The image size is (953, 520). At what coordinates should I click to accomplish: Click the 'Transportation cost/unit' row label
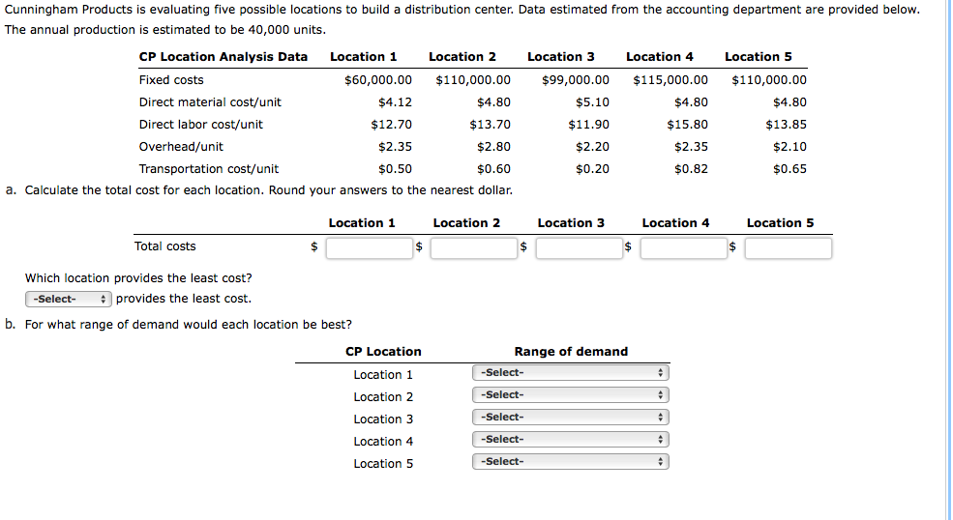tap(209, 169)
